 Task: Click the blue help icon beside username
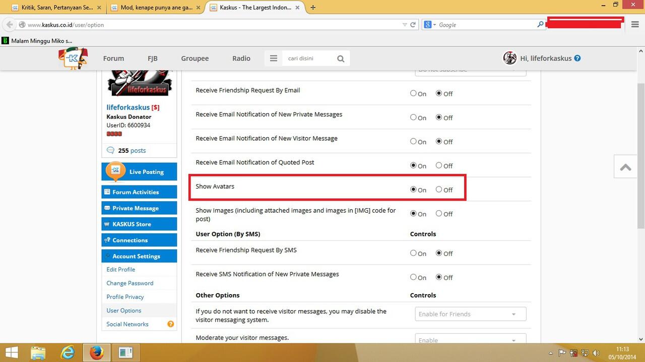[577, 58]
